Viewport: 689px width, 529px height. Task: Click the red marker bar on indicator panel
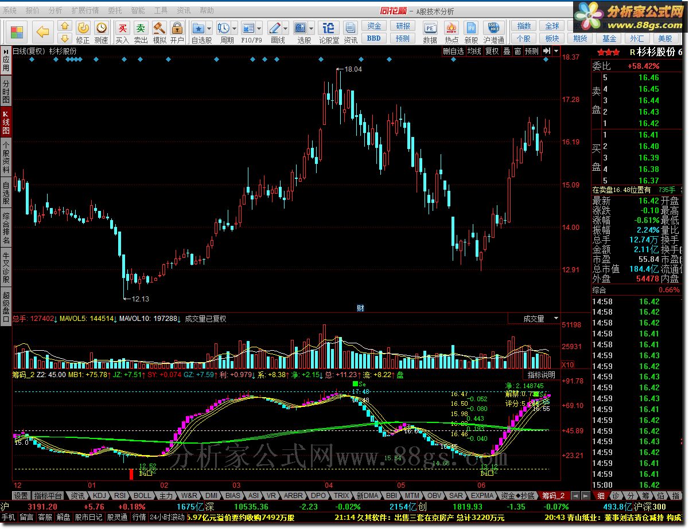coord(131,474)
